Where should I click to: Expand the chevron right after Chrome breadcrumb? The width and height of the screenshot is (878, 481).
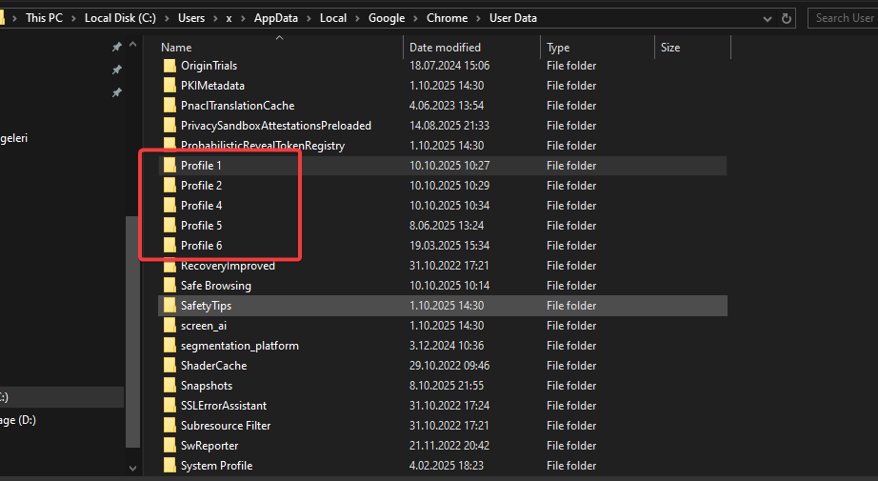pos(479,18)
